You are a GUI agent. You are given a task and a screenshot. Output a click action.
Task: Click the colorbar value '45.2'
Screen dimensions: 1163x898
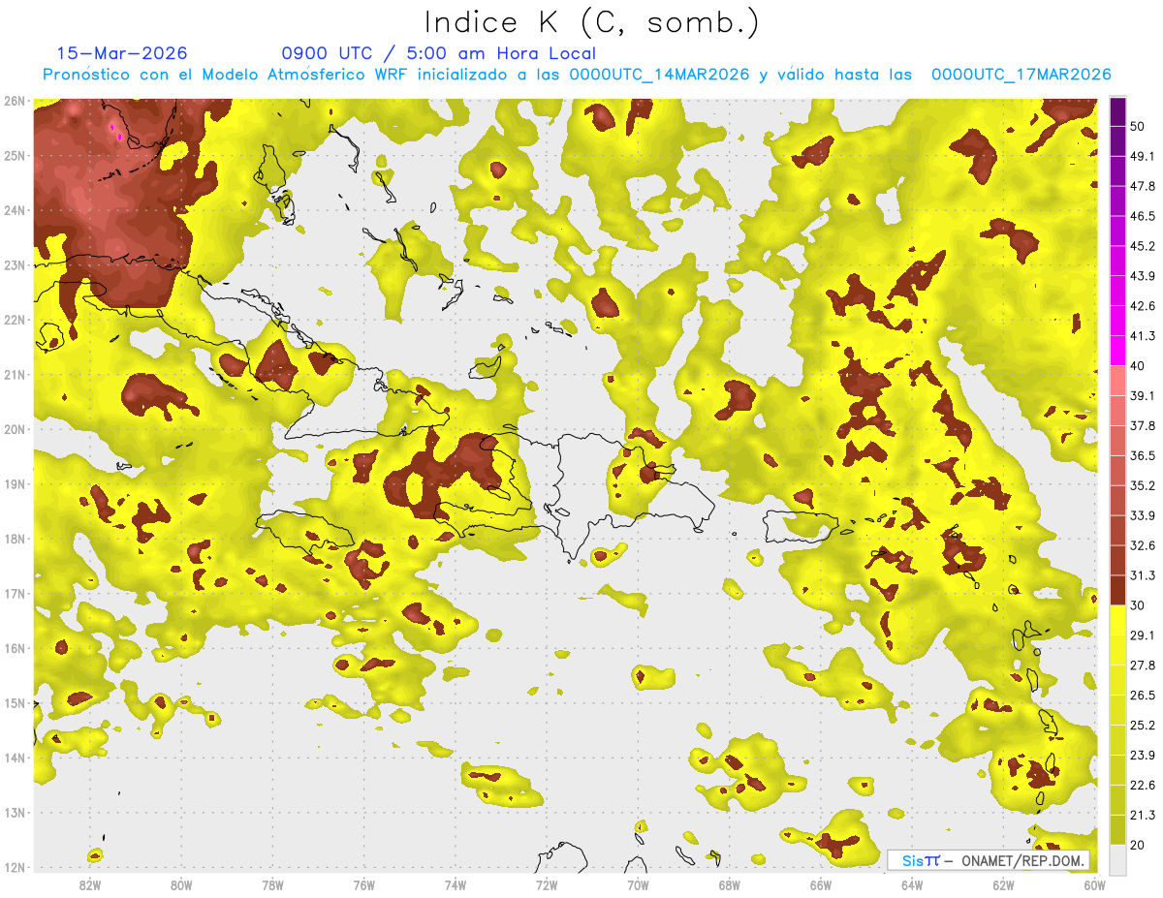(x=1143, y=246)
